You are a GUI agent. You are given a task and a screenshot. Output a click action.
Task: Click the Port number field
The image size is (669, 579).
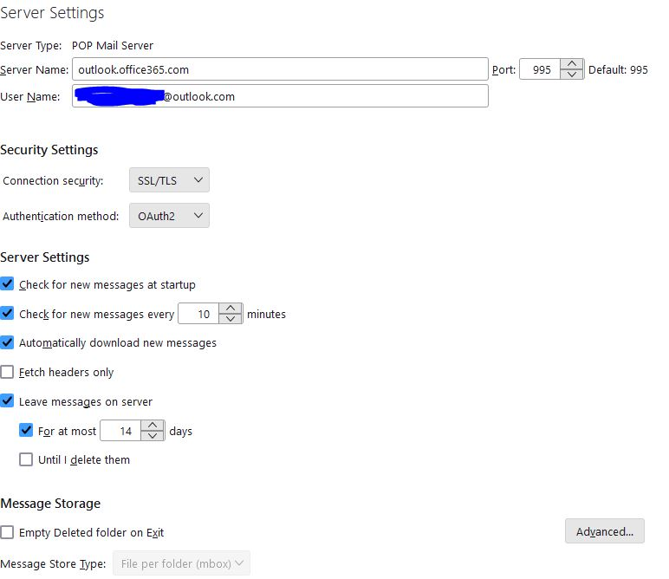click(x=540, y=69)
